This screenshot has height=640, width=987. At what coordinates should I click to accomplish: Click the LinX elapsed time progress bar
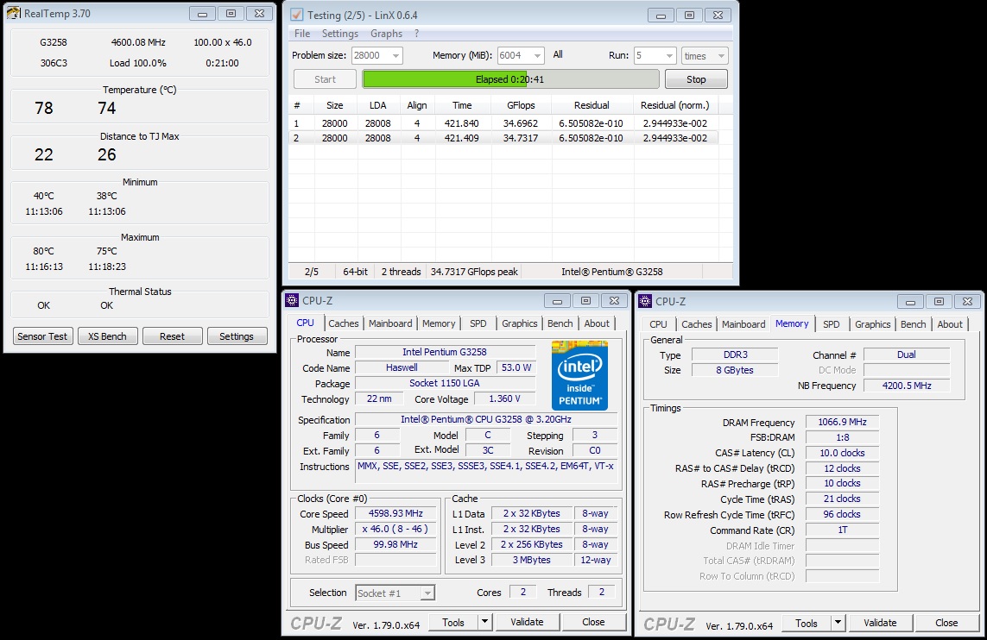click(510, 79)
